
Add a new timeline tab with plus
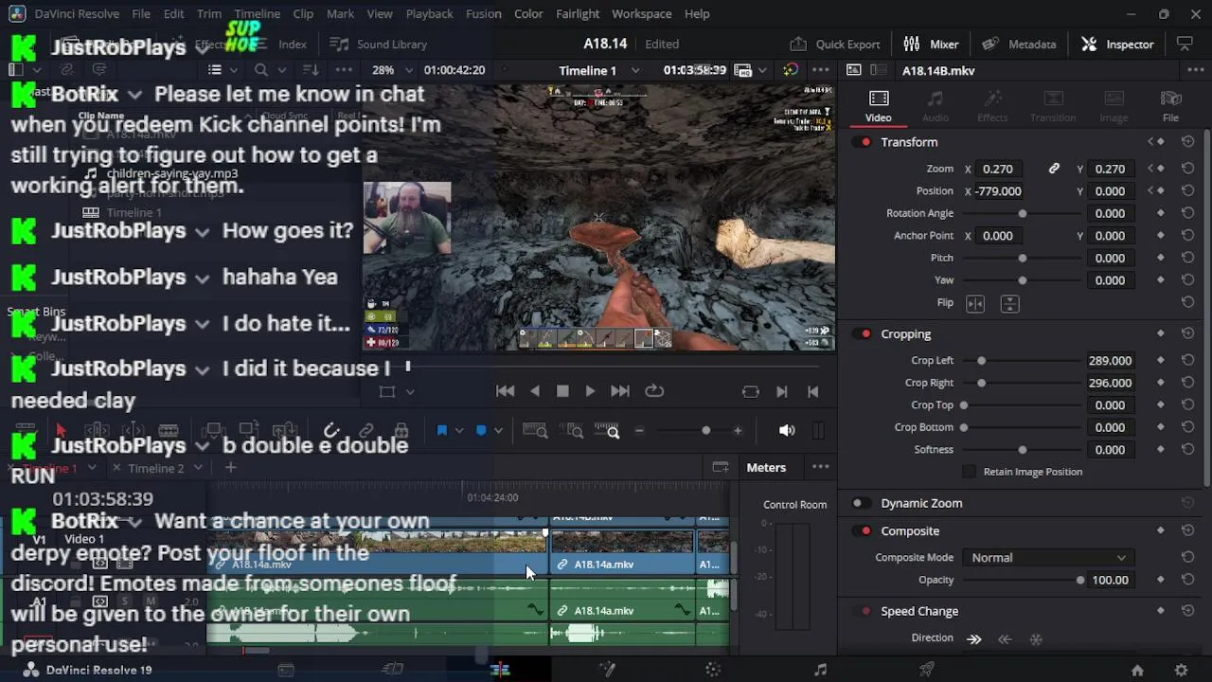point(230,467)
